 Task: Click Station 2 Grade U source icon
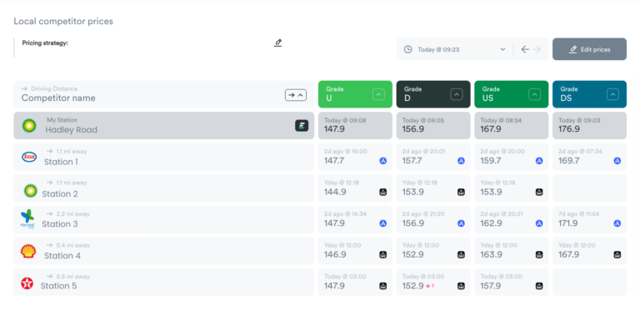tap(382, 193)
